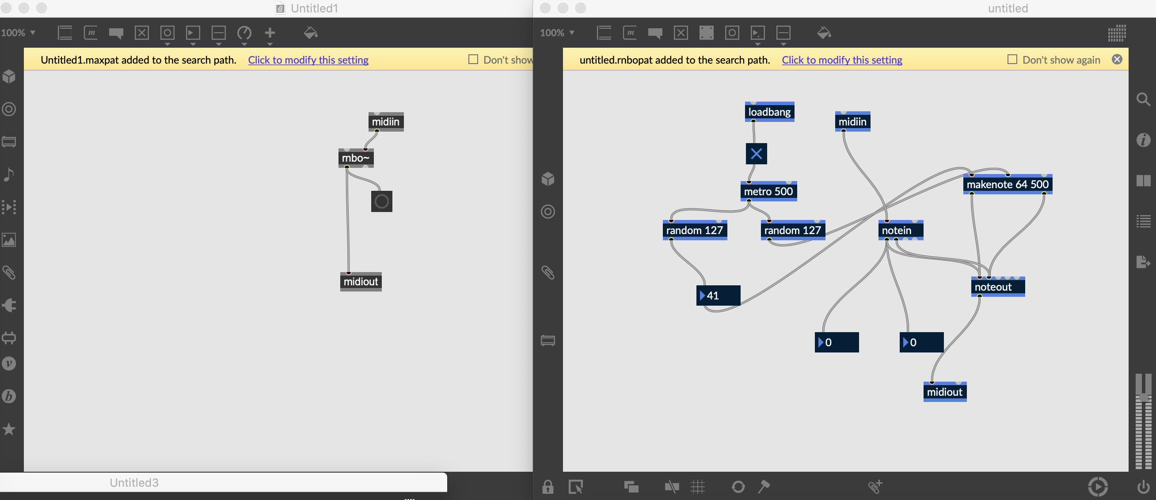The height and width of the screenshot is (500, 1156).
Task: Select the noteout object
Action: (x=998, y=287)
